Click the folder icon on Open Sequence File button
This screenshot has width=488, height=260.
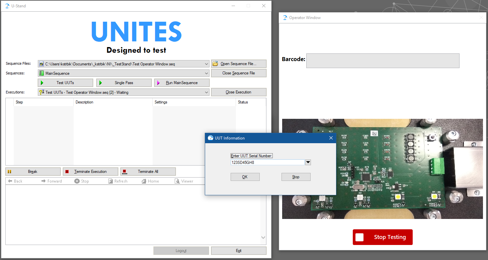click(215, 63)
